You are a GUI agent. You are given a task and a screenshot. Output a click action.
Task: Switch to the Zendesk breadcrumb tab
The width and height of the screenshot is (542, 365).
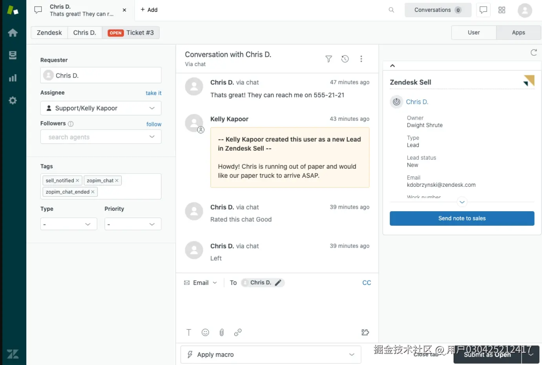pos(49,33)
